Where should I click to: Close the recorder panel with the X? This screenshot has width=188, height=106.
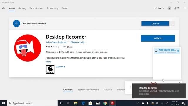point(180,83)
